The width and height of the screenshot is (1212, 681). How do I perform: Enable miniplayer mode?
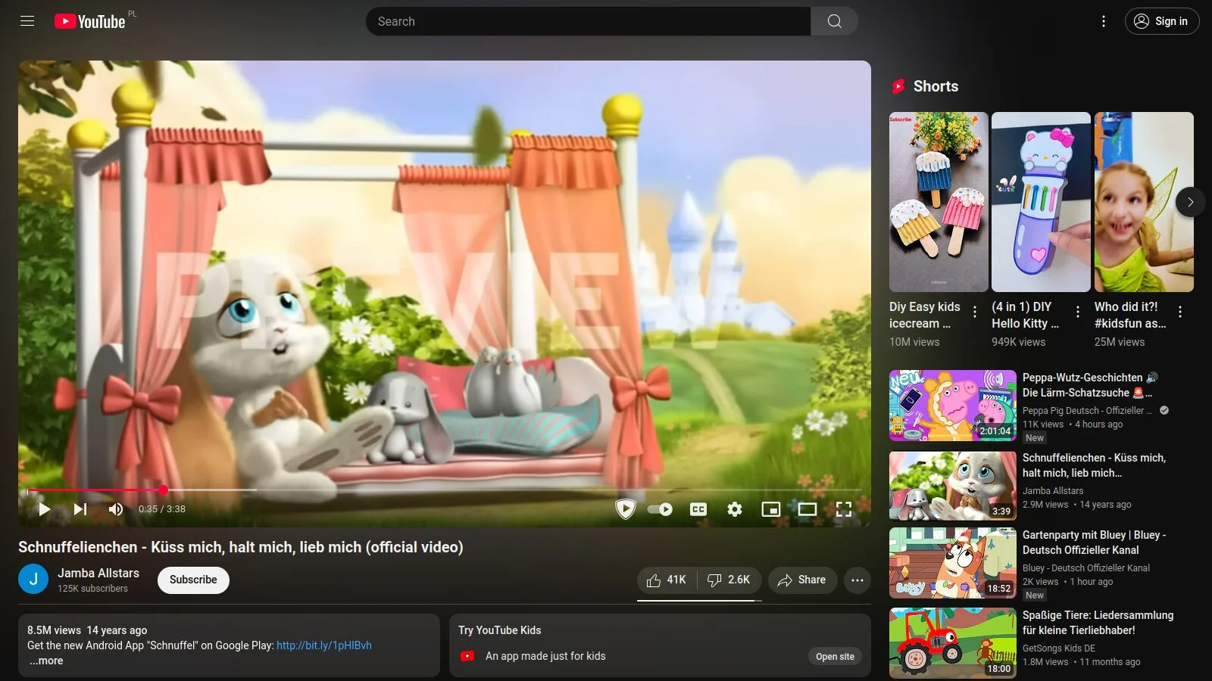(x=770, y=509)
